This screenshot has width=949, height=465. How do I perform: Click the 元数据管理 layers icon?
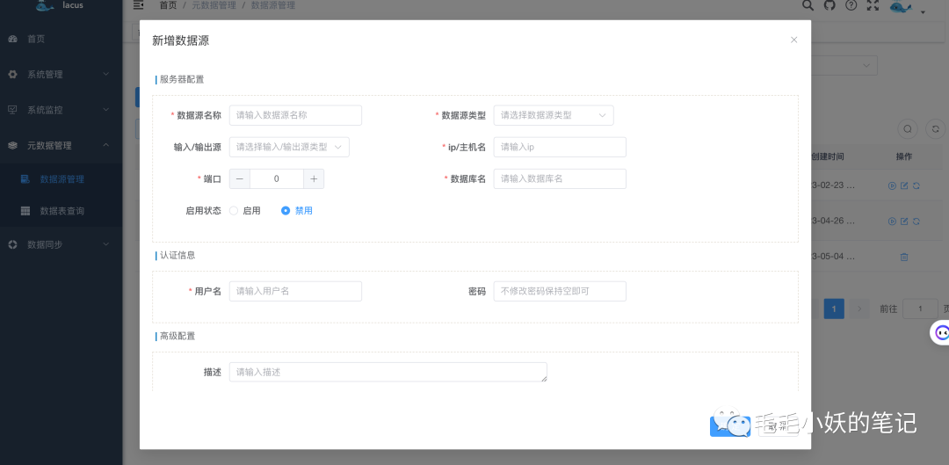(12, 145)
